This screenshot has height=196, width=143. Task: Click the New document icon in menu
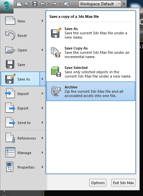10,20
